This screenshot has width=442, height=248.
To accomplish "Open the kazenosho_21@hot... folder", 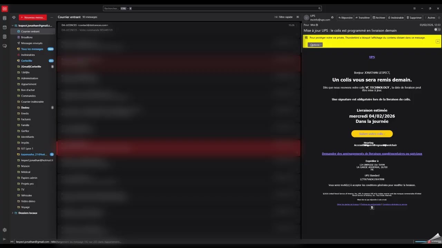I will (x=33, y=154).
